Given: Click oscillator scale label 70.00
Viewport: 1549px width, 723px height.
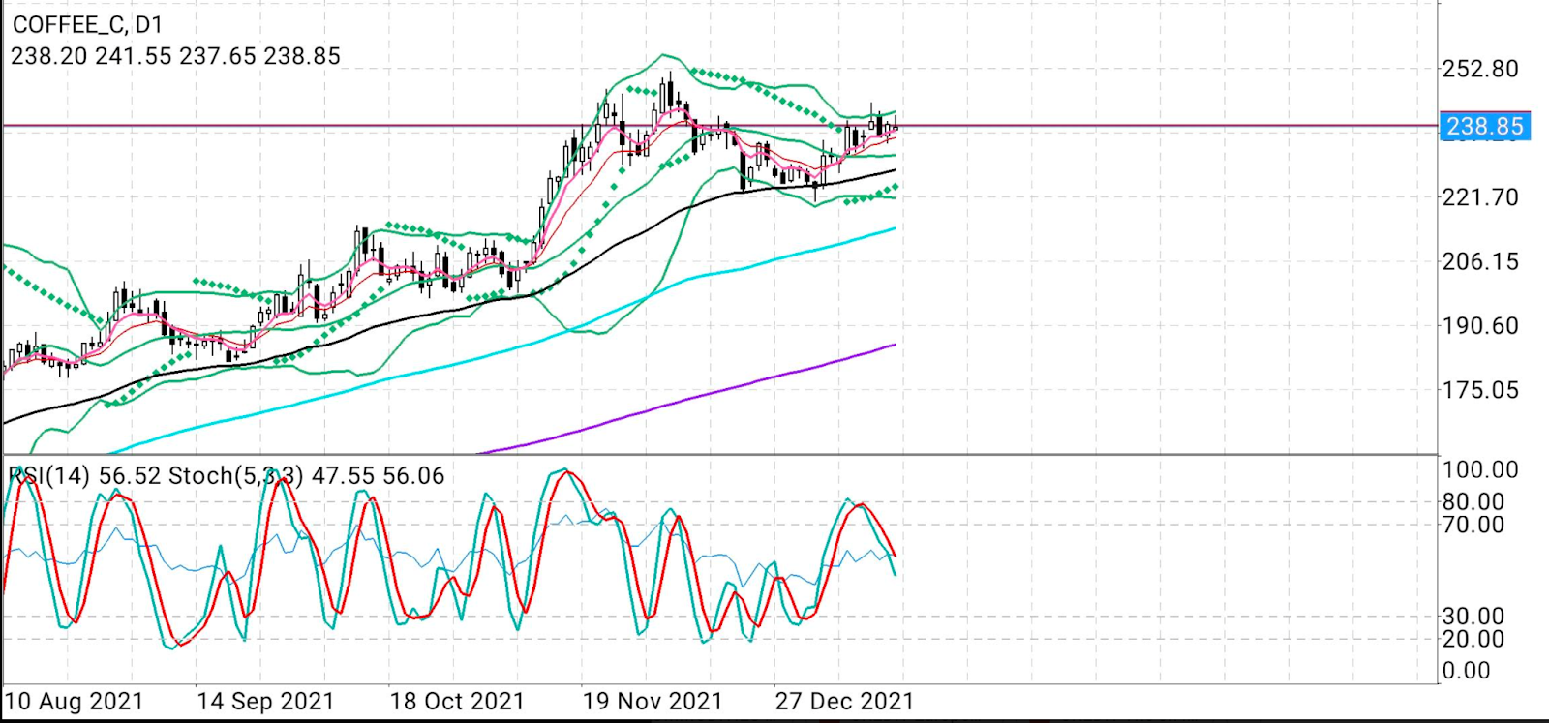Looking at the screenshot, I should click(1473, 525).
